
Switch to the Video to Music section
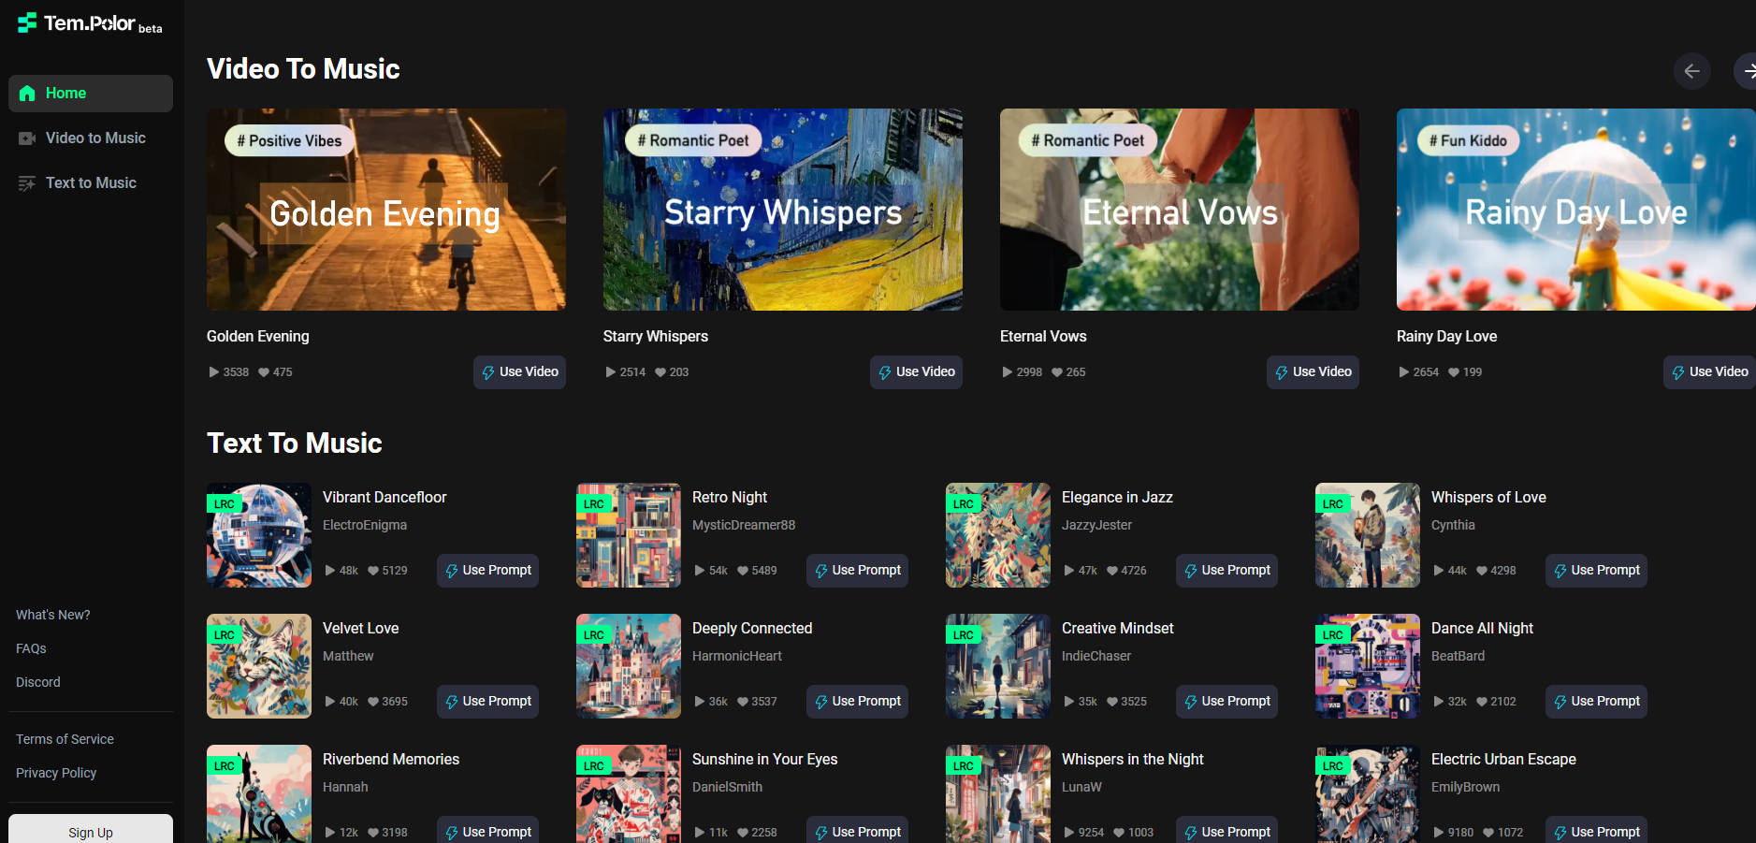[94, 138]
